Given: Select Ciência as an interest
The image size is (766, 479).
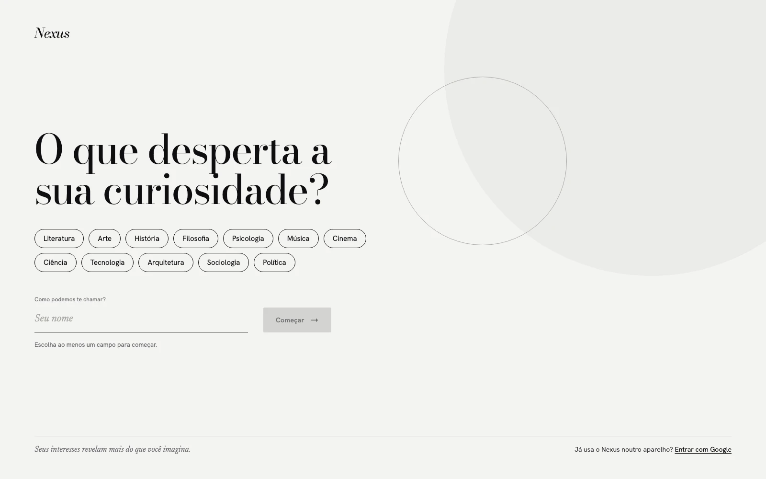Looking at the screenshot, I should (x=56, y=262).
